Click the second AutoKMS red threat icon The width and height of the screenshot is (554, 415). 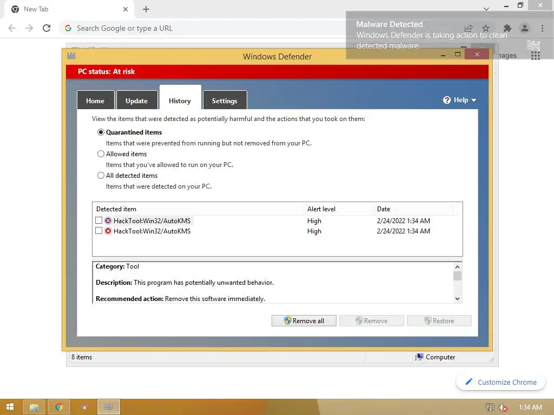click(x=108, y=231)
